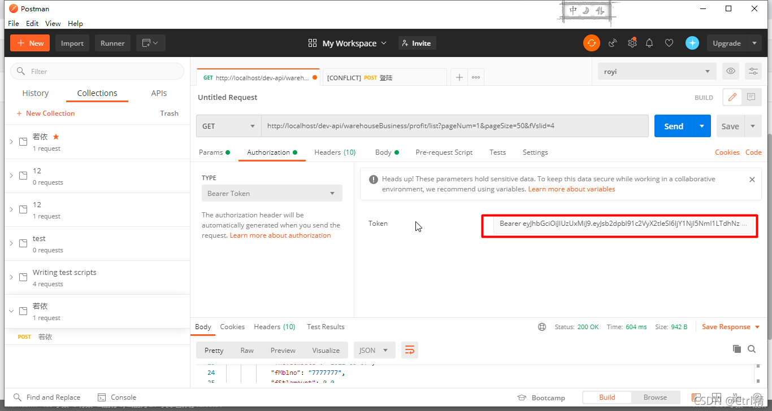This screenshot has width=772, height=411.
Task: Toggle the wrap lines icon in response
Action: tap(410, 350)
